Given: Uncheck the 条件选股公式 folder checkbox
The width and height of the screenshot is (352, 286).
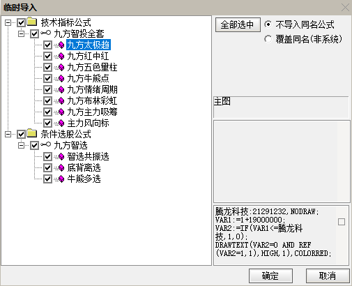Looking at the screenshot, I should point(21,134).
